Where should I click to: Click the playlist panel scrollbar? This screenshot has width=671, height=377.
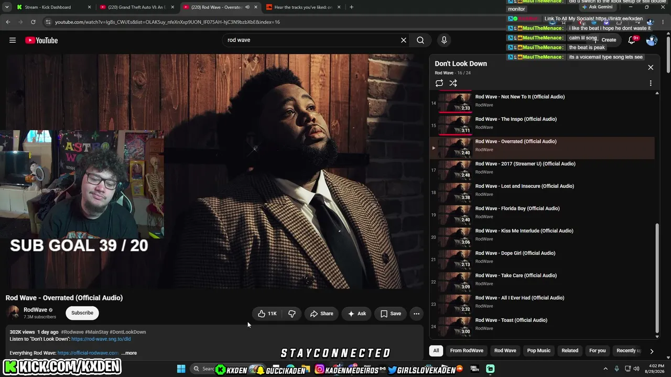pos(657,278)
